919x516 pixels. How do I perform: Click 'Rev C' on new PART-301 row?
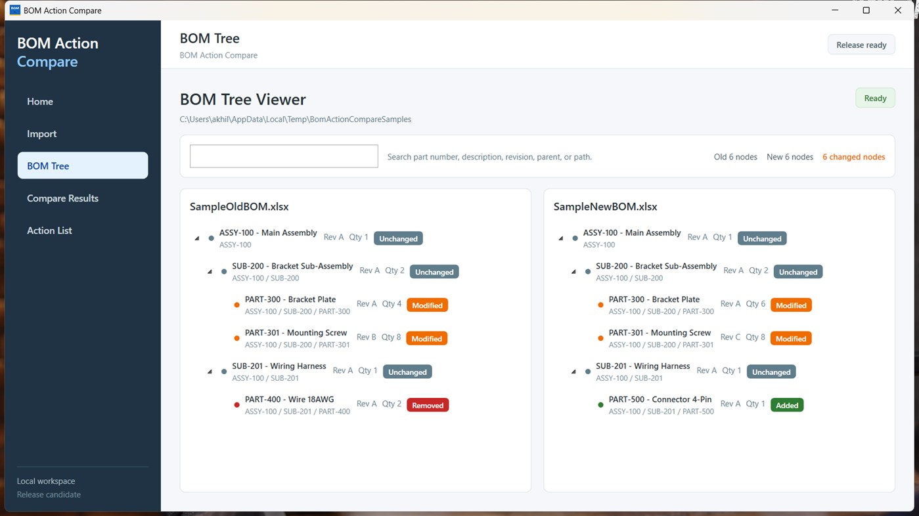coord(730,337)
